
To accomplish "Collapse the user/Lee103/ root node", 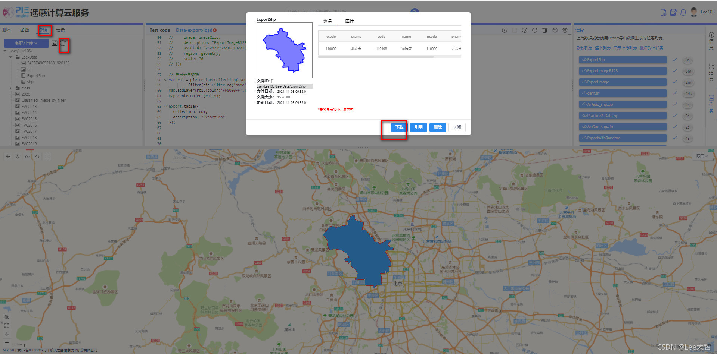I will point(5,51).
